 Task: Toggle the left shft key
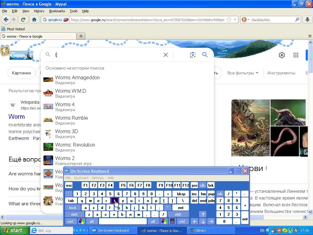point(74,214)
